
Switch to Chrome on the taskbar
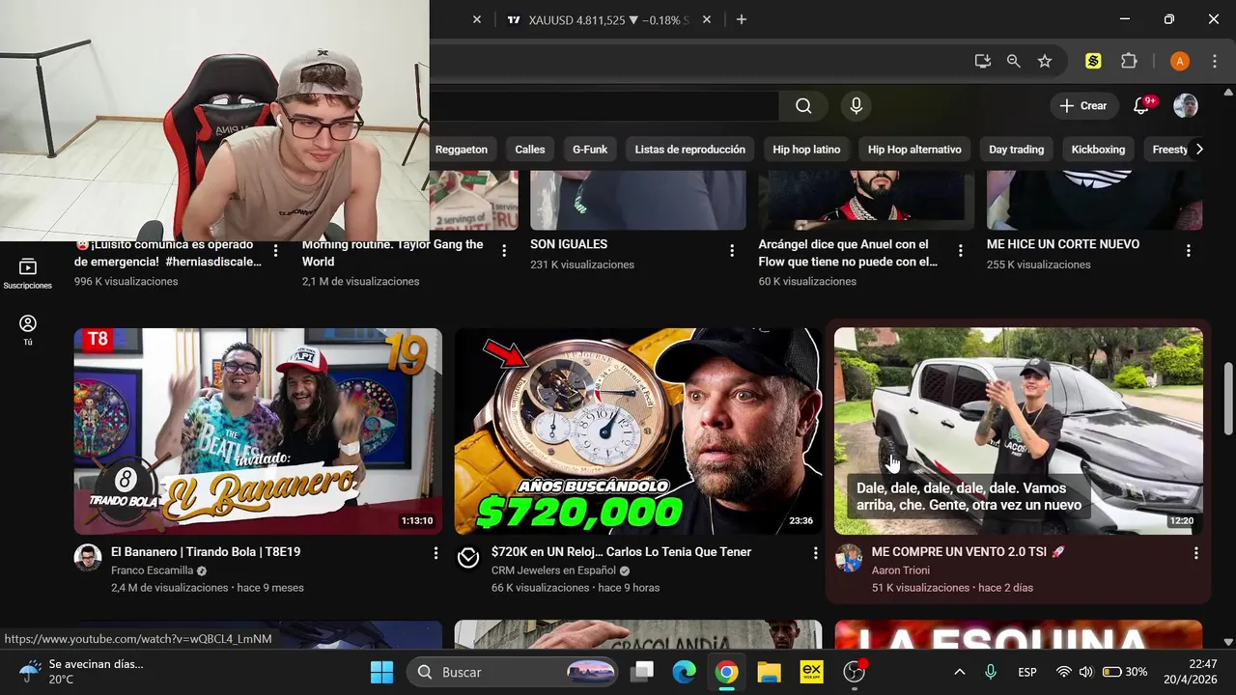point(726,672)
